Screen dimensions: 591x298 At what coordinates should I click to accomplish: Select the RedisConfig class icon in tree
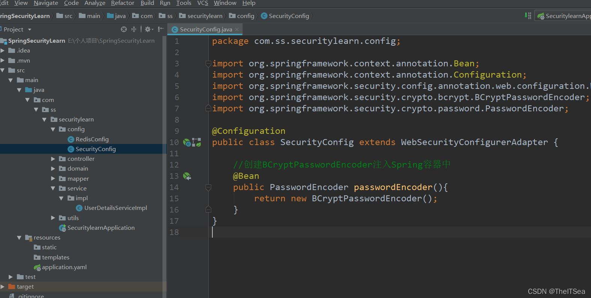pos(71,139)
